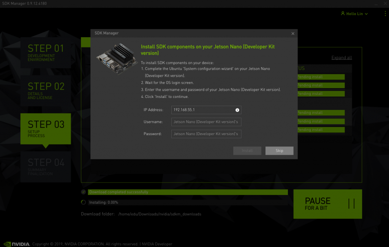Close the SDK Manager dialog
Viewport: 389px width, 247px height.
(x=293, y=33)
